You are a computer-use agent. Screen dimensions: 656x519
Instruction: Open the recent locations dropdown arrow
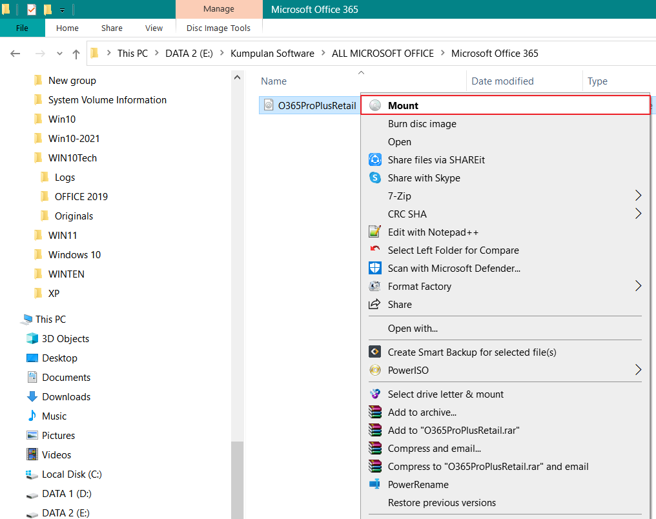(x=59, y=54)
